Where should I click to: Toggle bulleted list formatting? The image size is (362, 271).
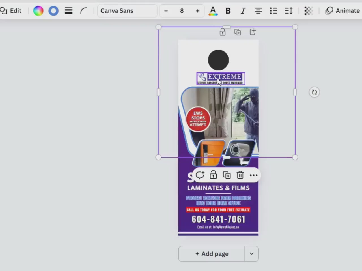pos(273,11)
